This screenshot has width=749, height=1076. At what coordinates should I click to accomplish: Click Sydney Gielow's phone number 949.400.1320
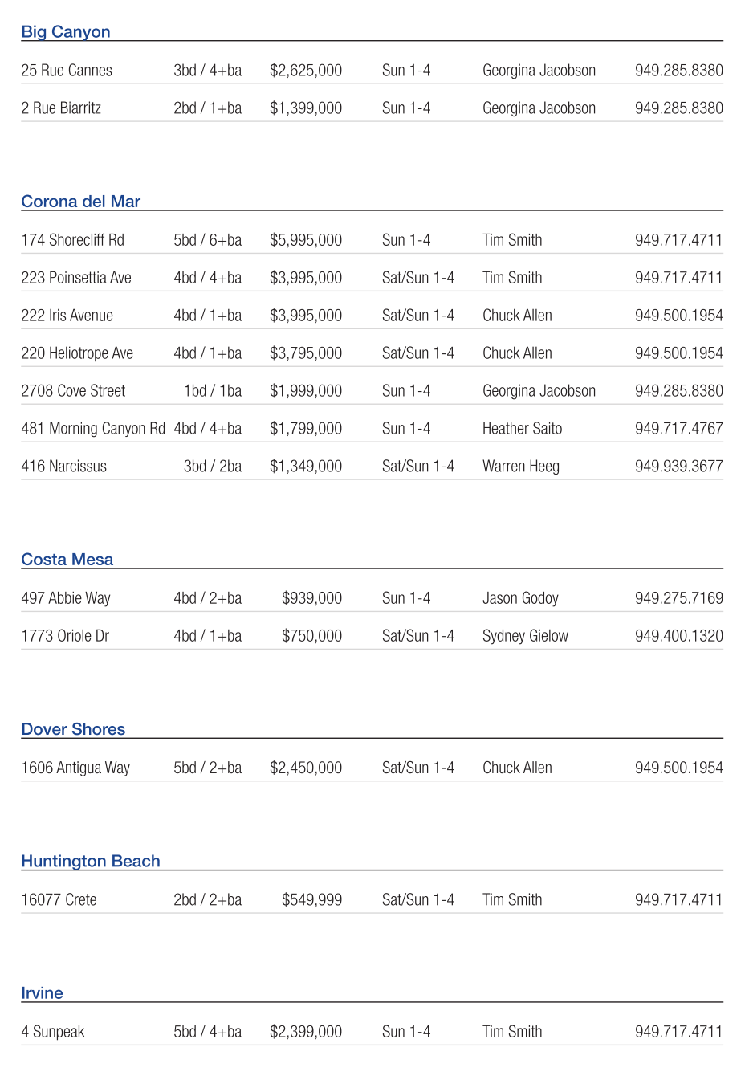[678, 636]
